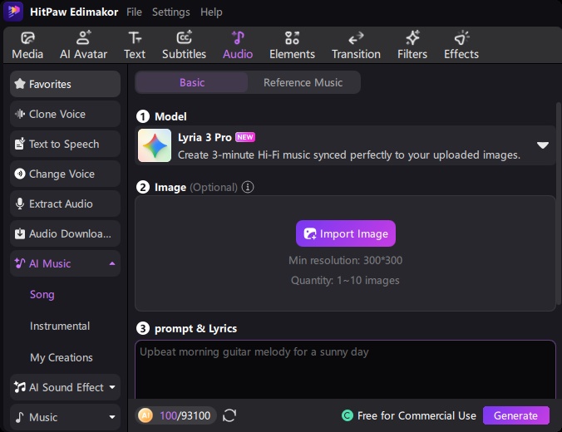
Task: Select Extract Audio in sidebar
Action: click(x=65, y=204)
